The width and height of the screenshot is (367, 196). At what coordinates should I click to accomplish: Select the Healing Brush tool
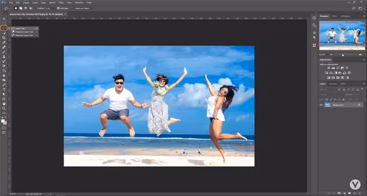pos(4,47)
